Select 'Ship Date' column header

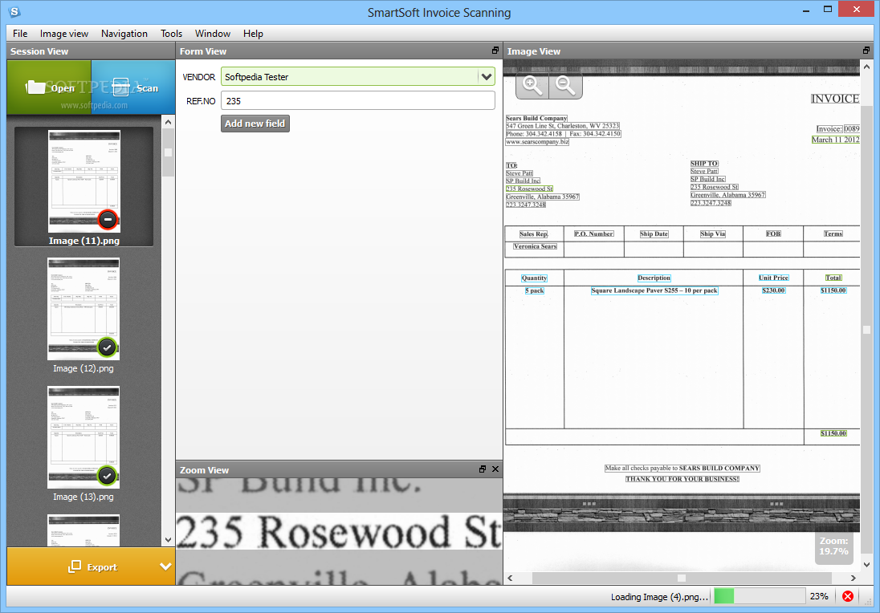(x=654, y=233)
